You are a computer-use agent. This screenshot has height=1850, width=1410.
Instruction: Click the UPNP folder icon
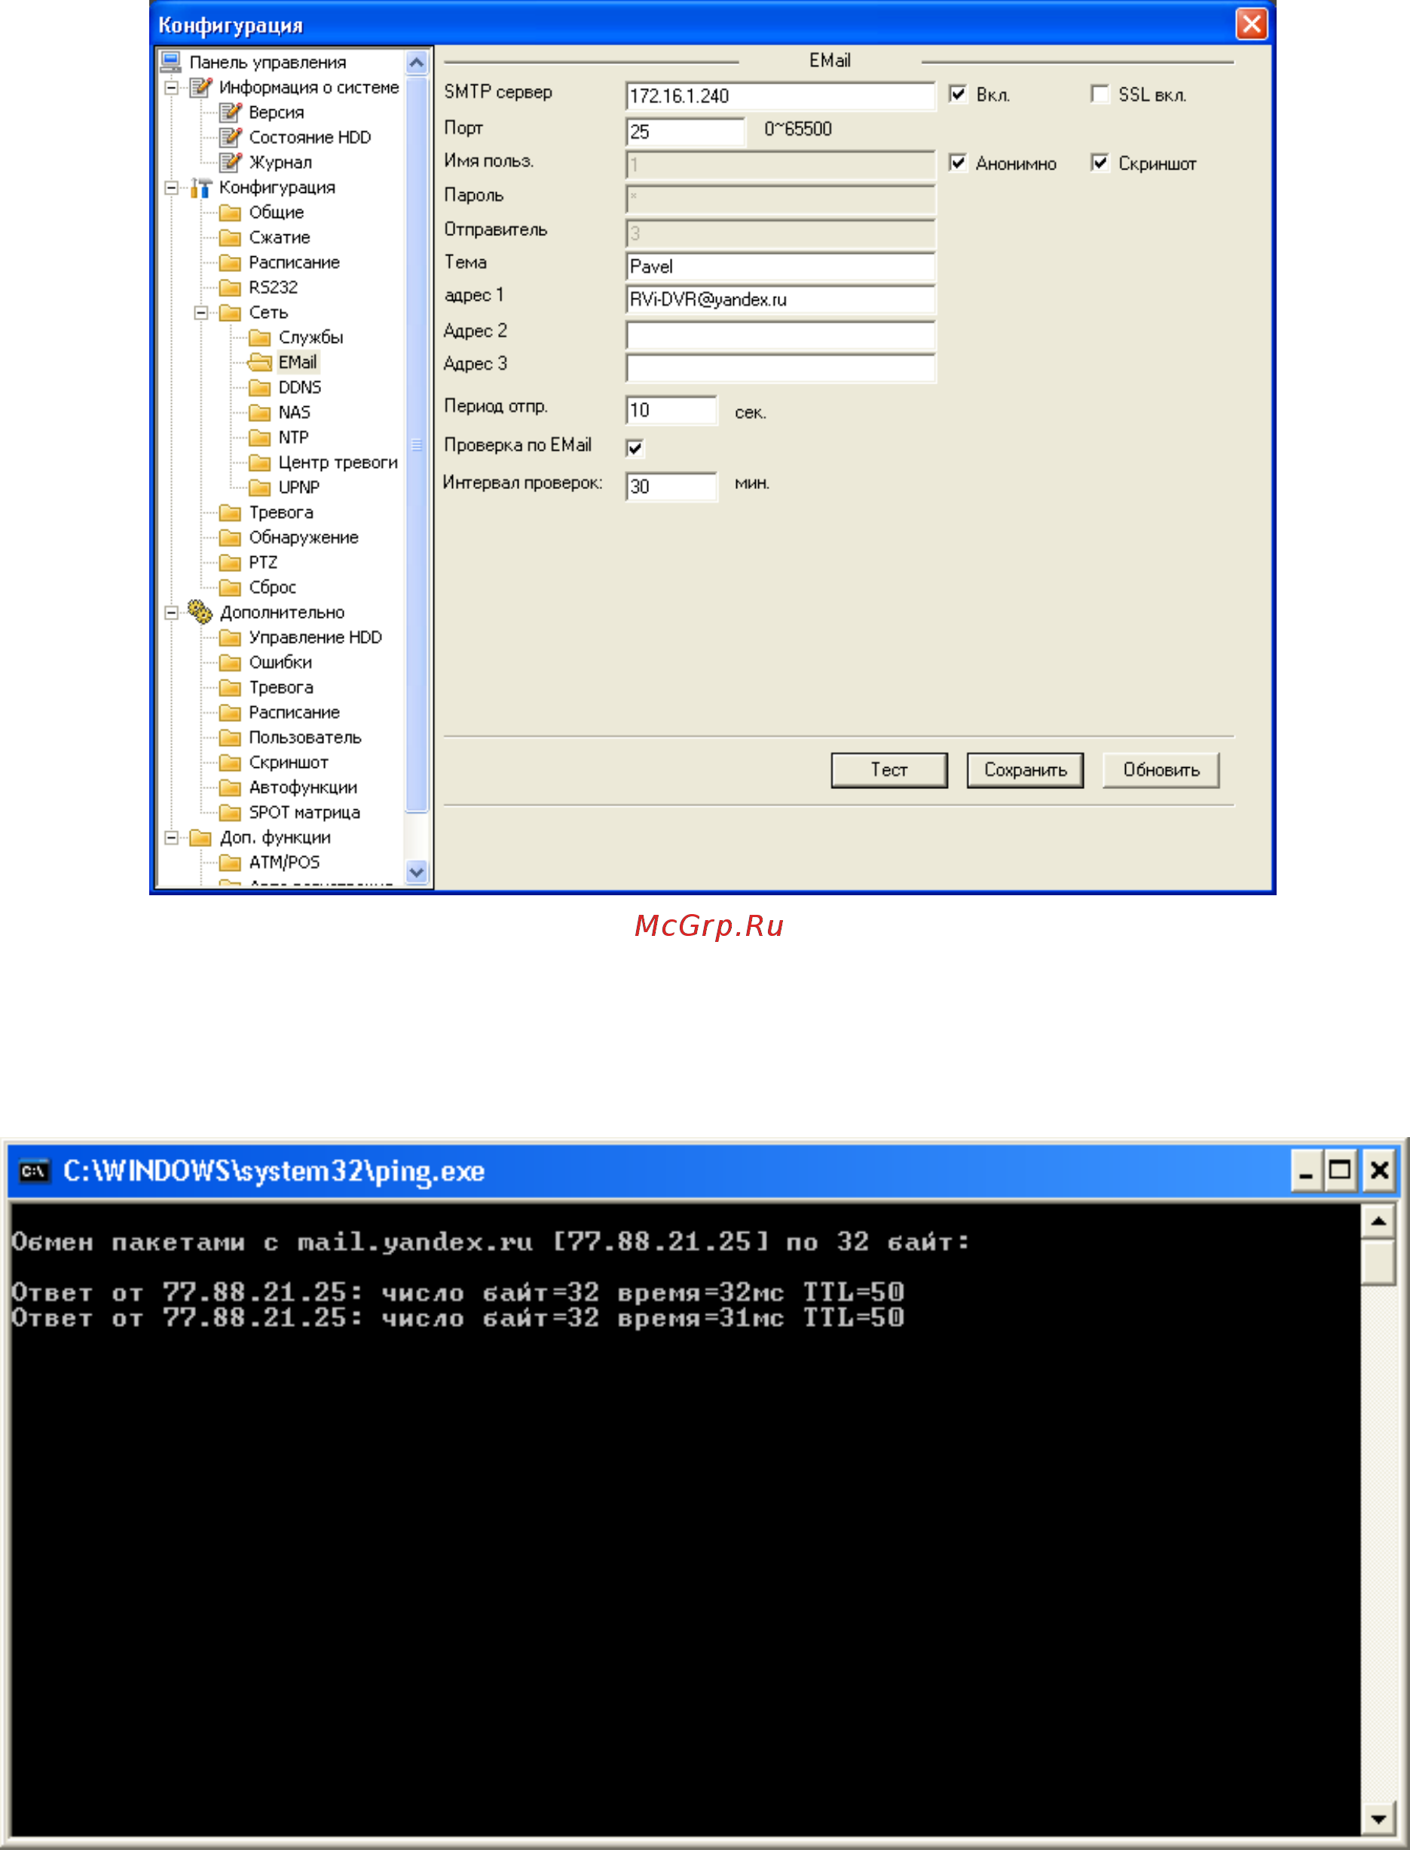tap(260, 488)
